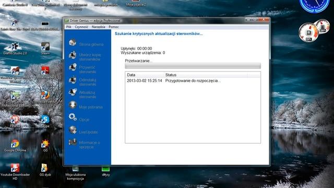
Task: Click the Aktualizuj sterowniki label
Action: tap(88, 95)
